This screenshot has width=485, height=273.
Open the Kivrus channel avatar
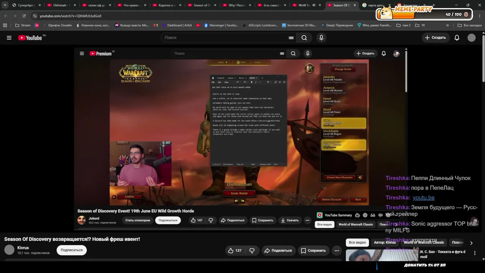[9, 250]
